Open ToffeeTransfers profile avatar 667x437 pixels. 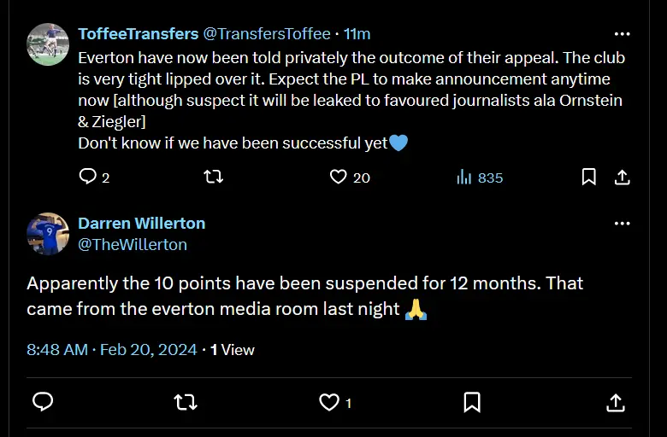[x=48, y=44]
